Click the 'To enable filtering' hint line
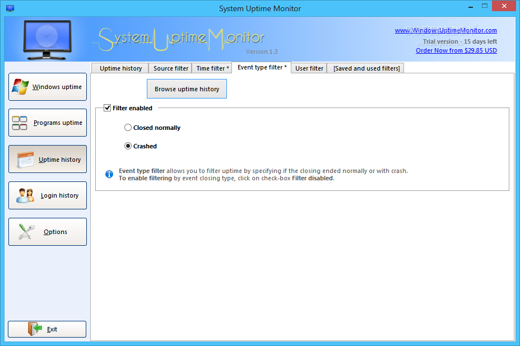Screen dimensions: 520x346 pyautogui.click(x=226, y=178)
